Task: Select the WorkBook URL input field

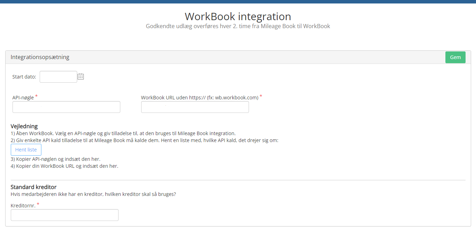Action: pos(195,107)
